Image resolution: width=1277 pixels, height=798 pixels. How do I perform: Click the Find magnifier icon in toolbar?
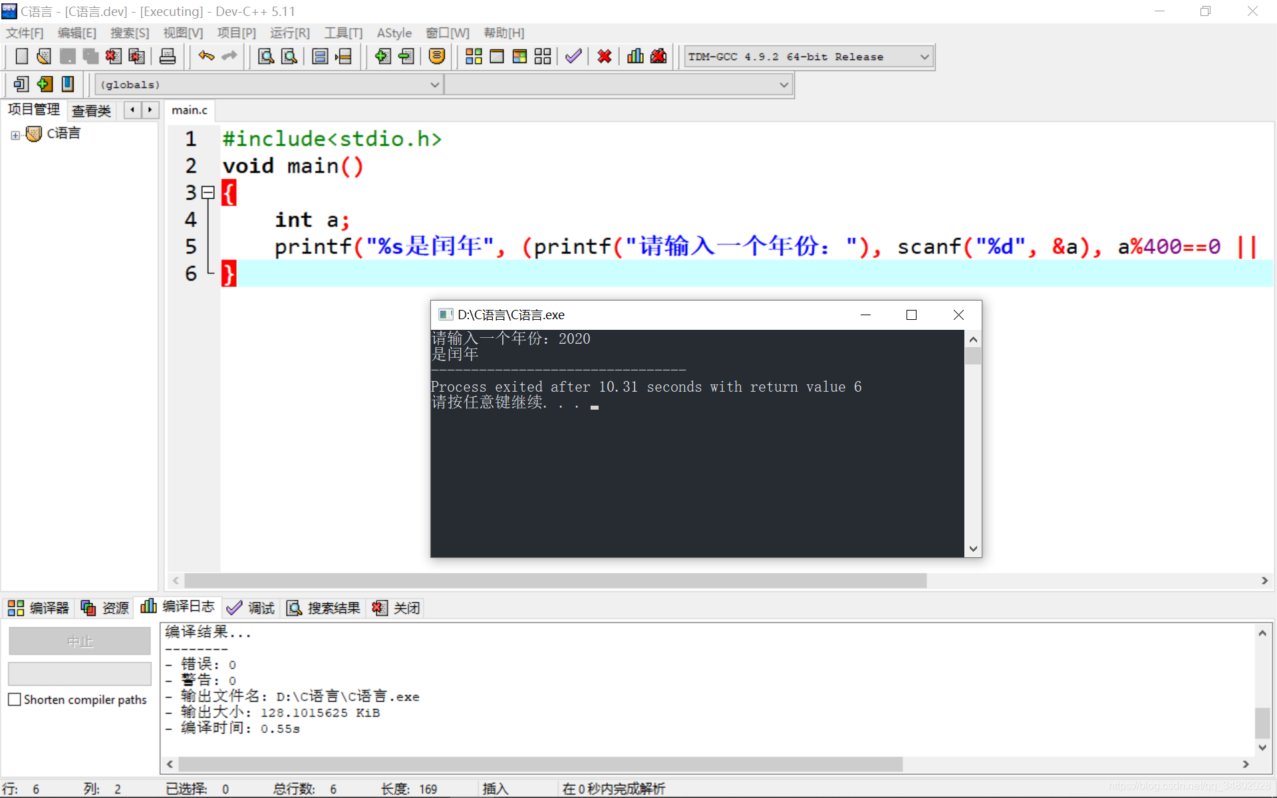coord(266,57)
